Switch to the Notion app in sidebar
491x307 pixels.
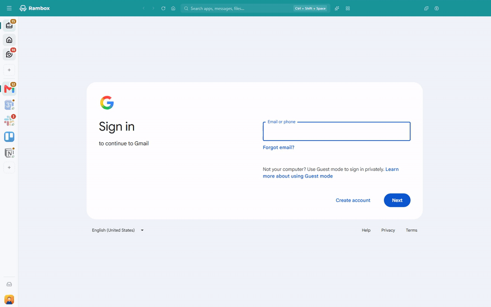click(x=9, y=152)
